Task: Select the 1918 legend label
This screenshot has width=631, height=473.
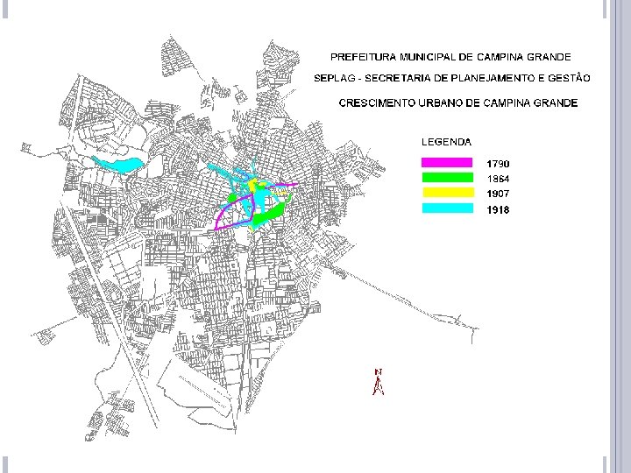Action: tap(498, 209)
